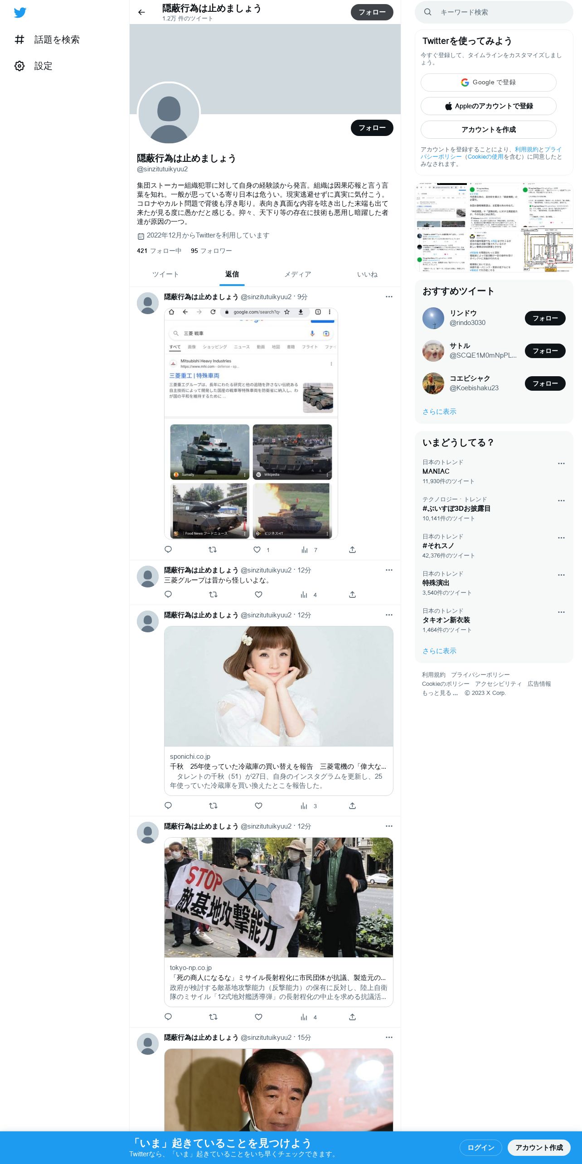The image size is (582, 1164).
Task: Open more options on sponichi tweet
Action: pyautogui.click(x=389, y=615)
